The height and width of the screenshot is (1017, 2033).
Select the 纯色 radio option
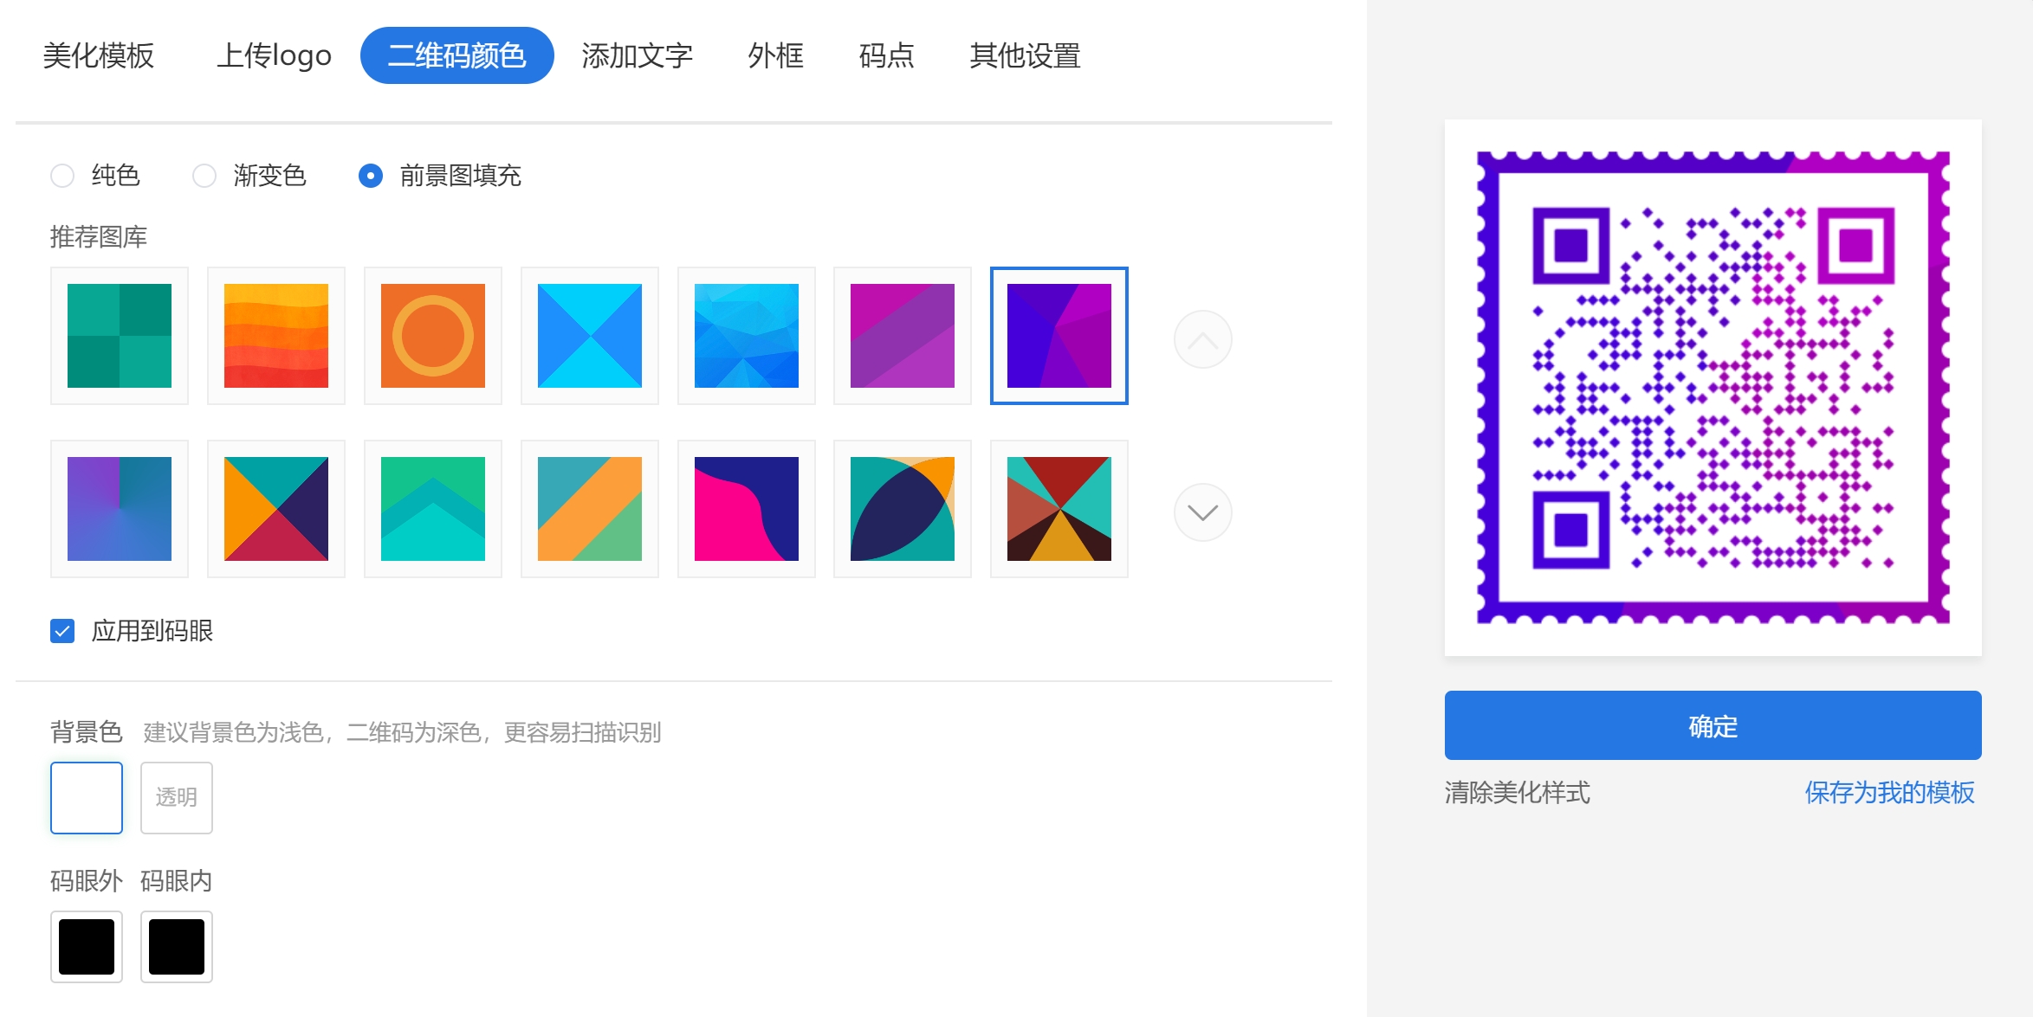pyautogui.click(x=62, y=176)
